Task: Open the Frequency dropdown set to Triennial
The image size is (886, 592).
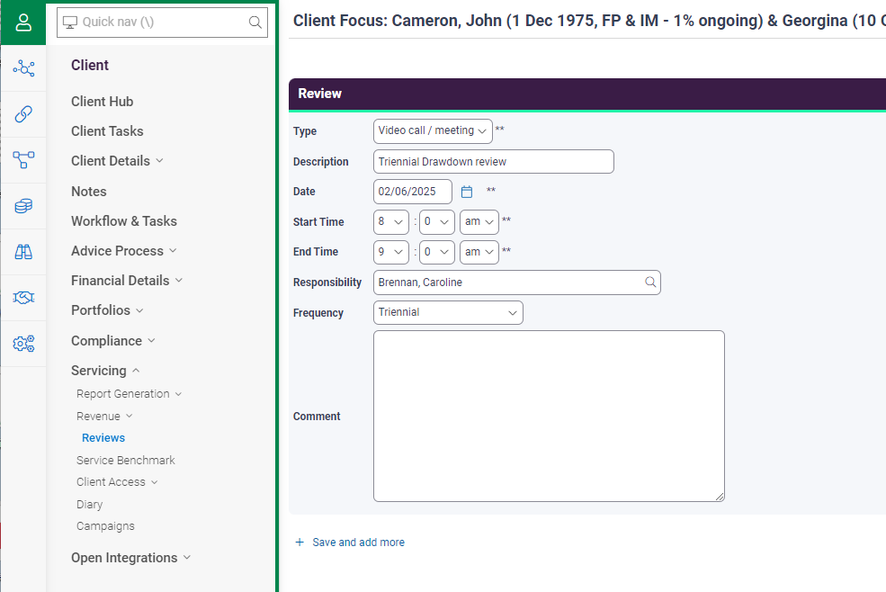Action: point(448,313)
